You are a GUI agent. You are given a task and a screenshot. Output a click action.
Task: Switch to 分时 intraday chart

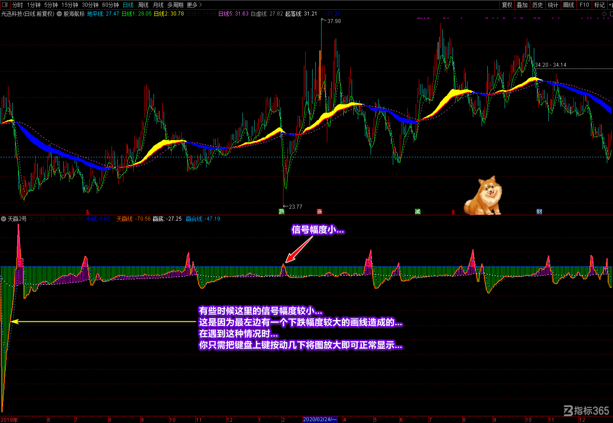tap(17, 5)
